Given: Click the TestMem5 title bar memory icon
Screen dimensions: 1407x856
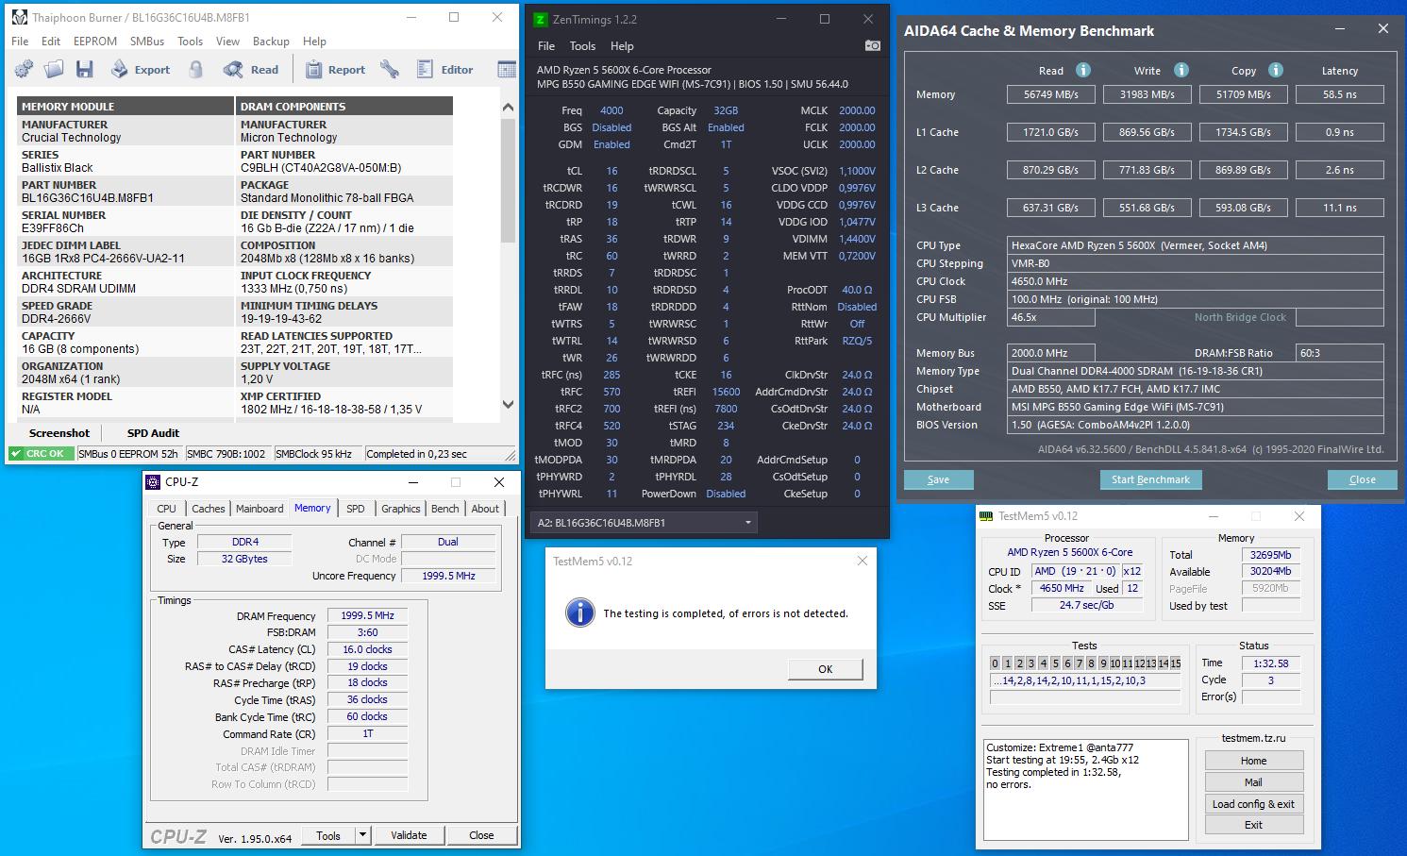Looking at the screenshot, I should tap(986, 516).
